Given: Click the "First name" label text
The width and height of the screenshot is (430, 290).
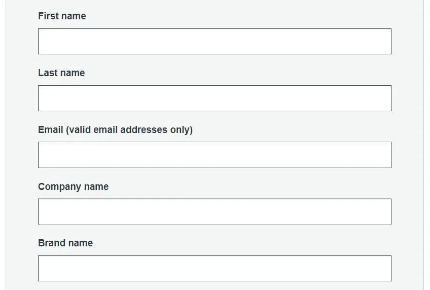Looking at the screenshot, I should click(x=62, y=16).
